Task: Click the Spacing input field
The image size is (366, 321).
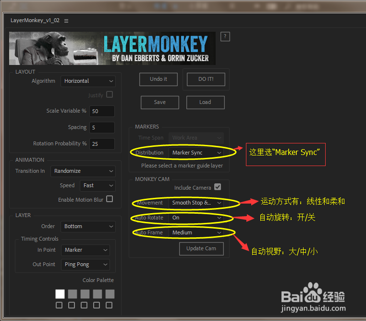Action: tap(102, 128)
